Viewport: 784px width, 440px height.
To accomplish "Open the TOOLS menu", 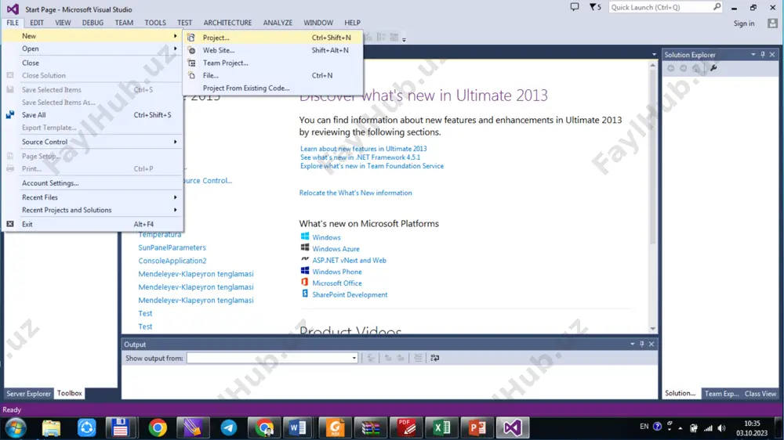I will click(155, 23).
